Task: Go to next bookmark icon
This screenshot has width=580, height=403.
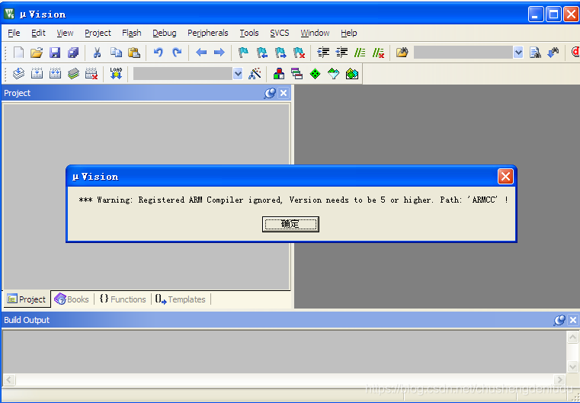Action: tap(280, 53)
